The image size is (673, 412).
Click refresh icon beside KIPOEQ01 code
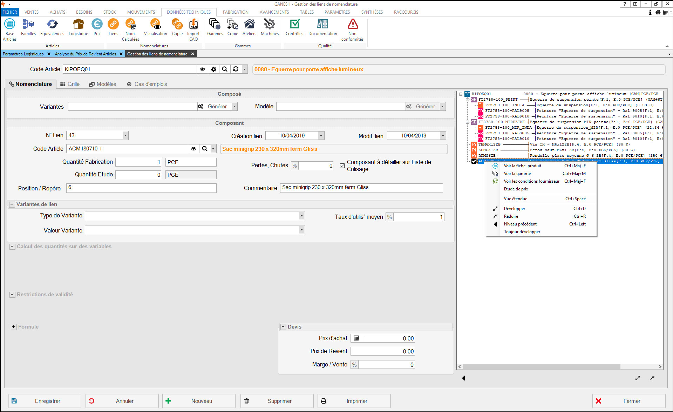point(236,69)
